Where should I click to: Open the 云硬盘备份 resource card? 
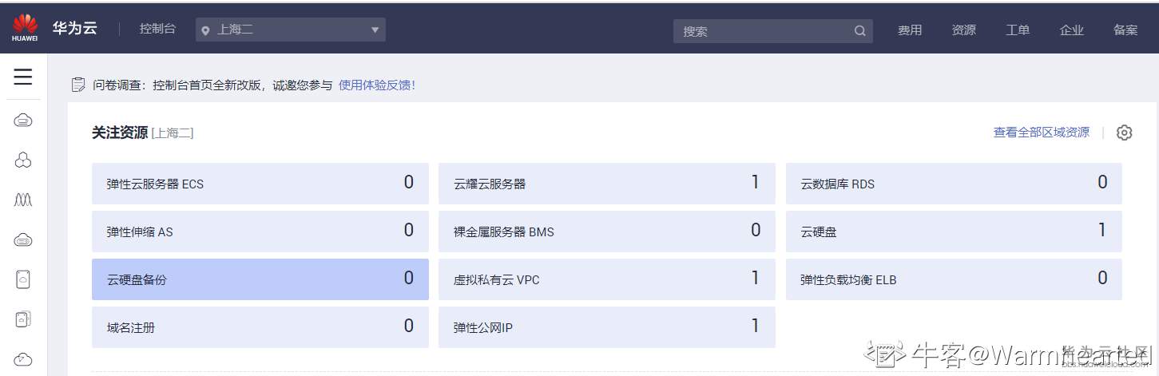click(x=260, y=279)
